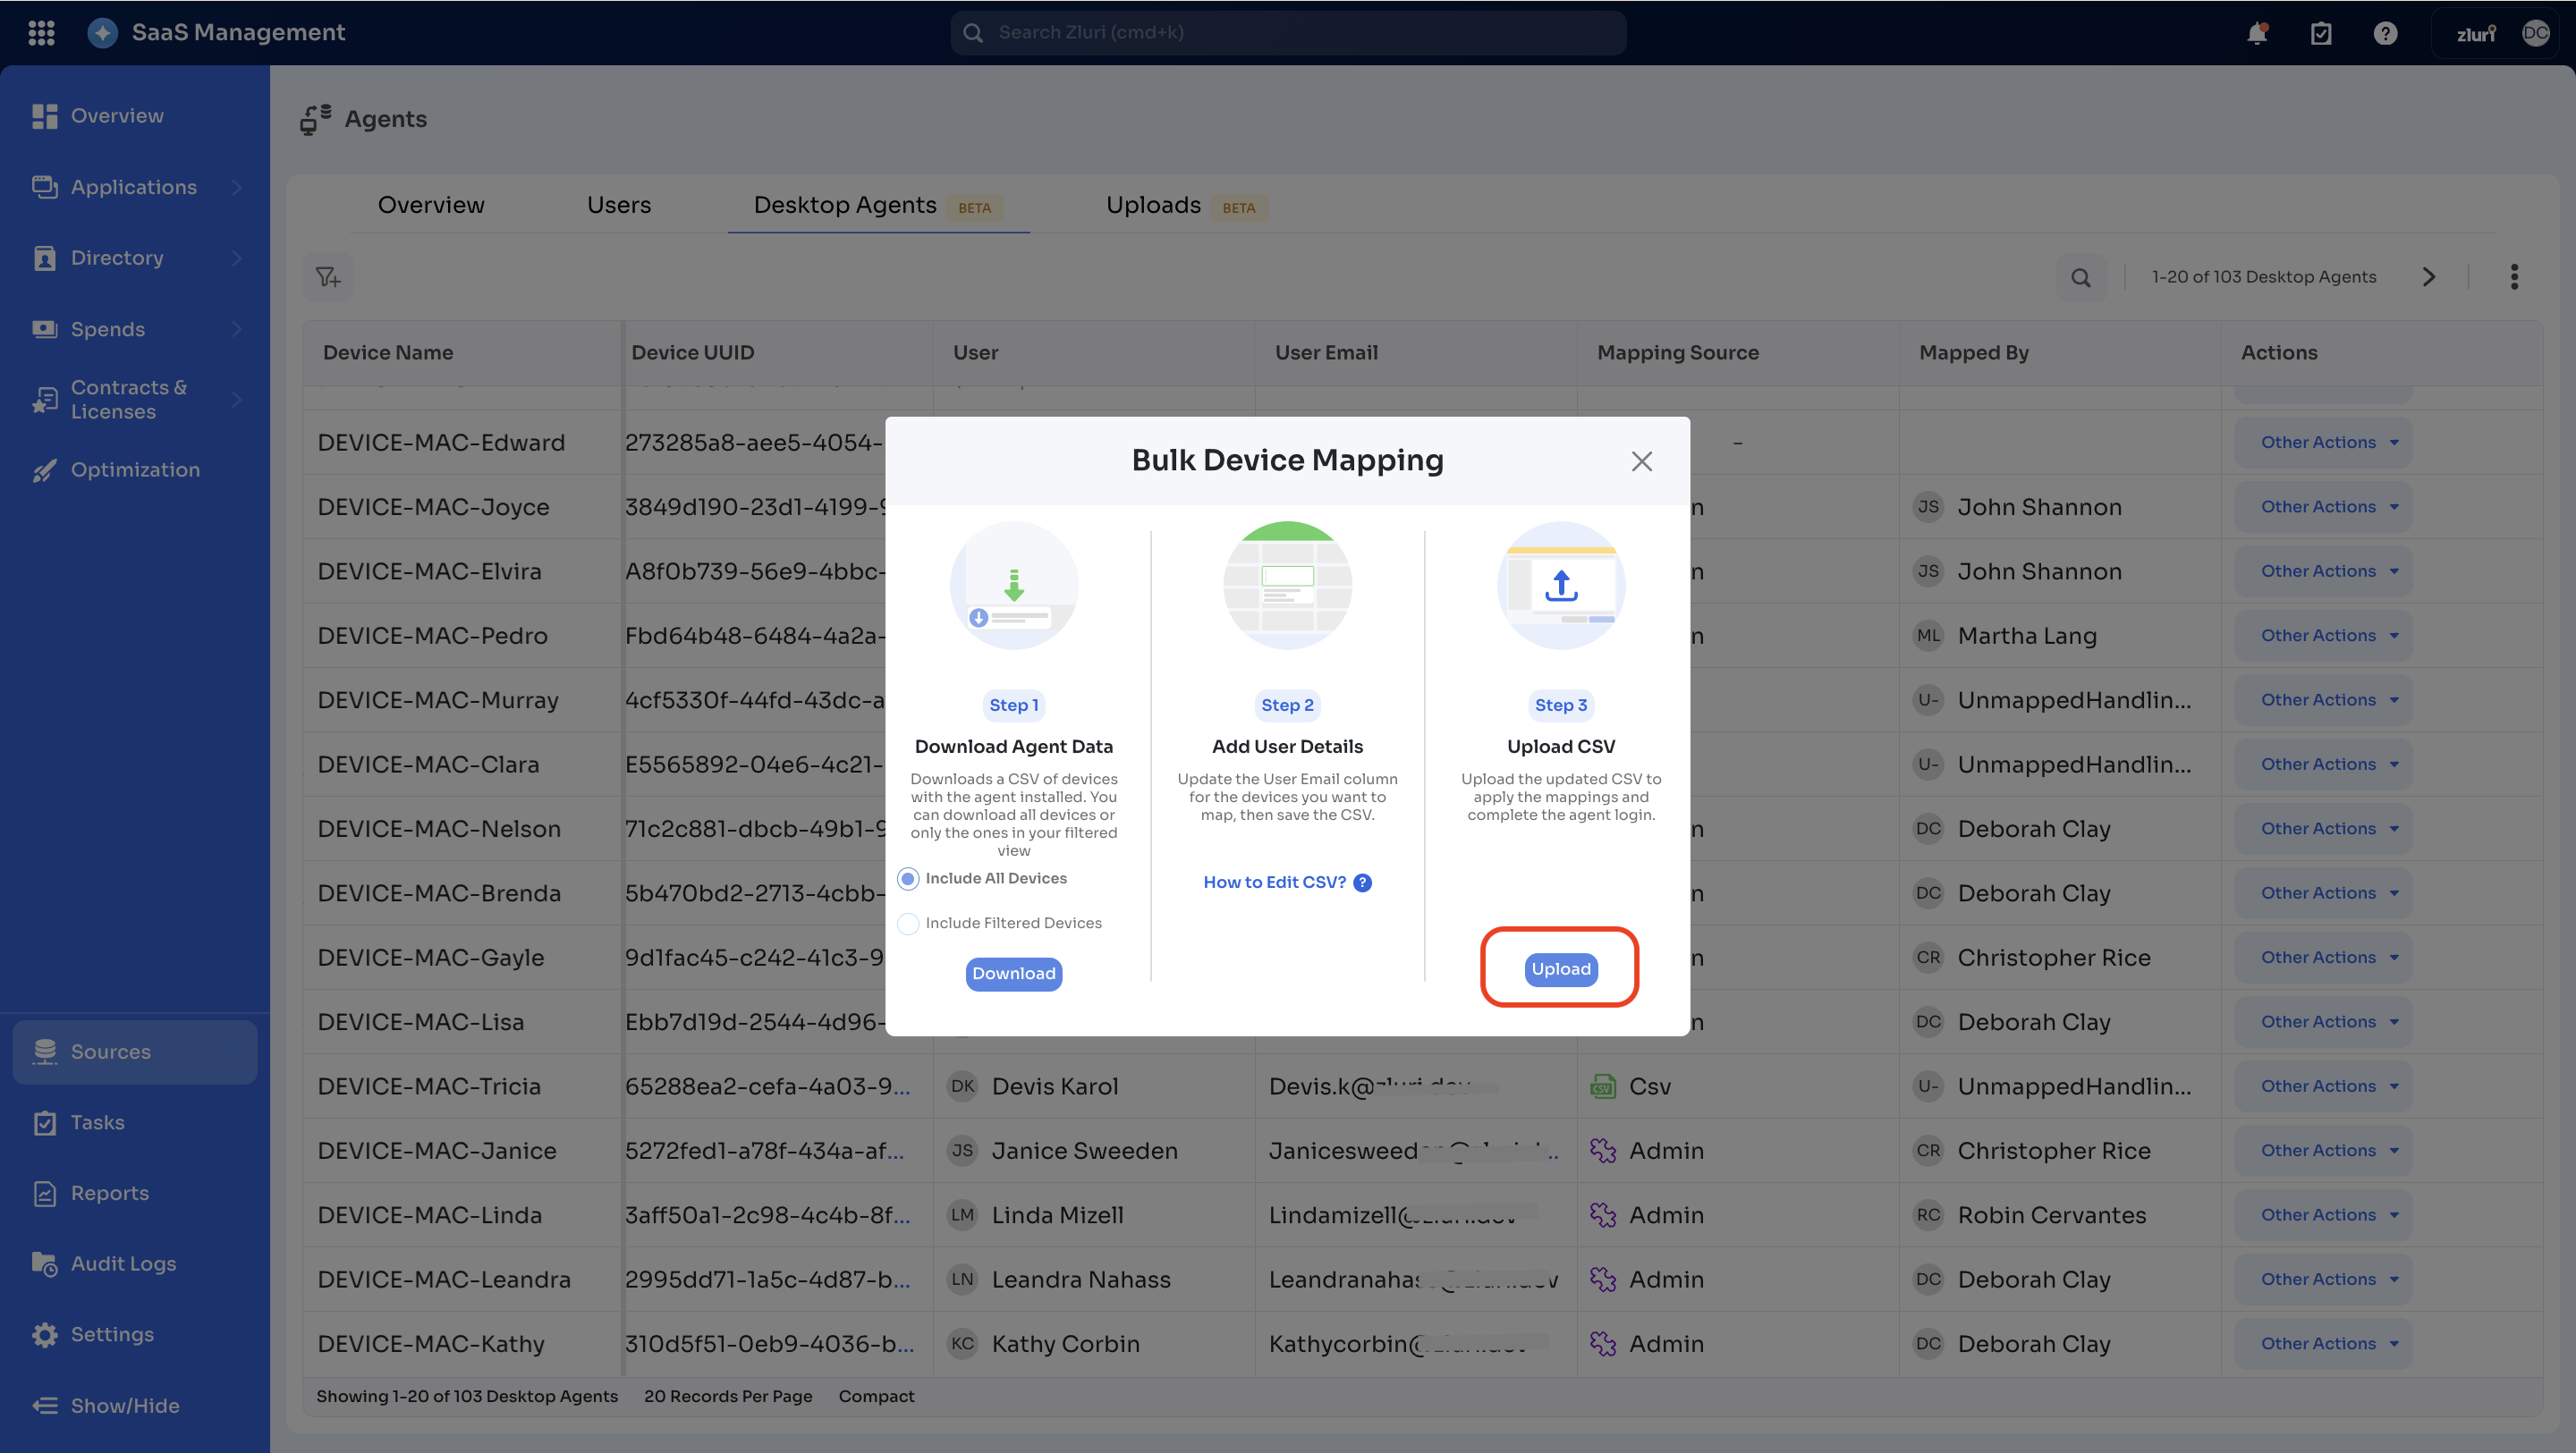The image size is (2576, 1453).
Task: Switch to the Users tab
Action: (x=619, y=205)
